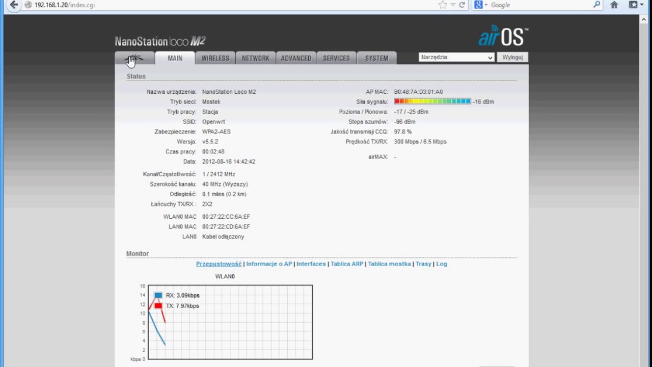Click the device name NanoStation Loco M2

(229, 92)
